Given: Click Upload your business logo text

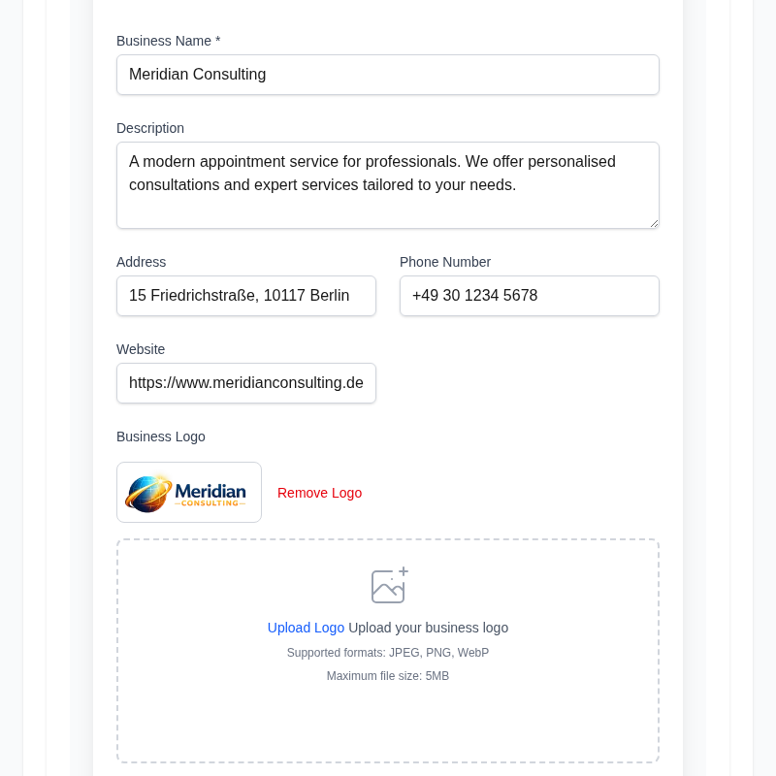Looking at the screenshot, I should click(x=428, y=628).
